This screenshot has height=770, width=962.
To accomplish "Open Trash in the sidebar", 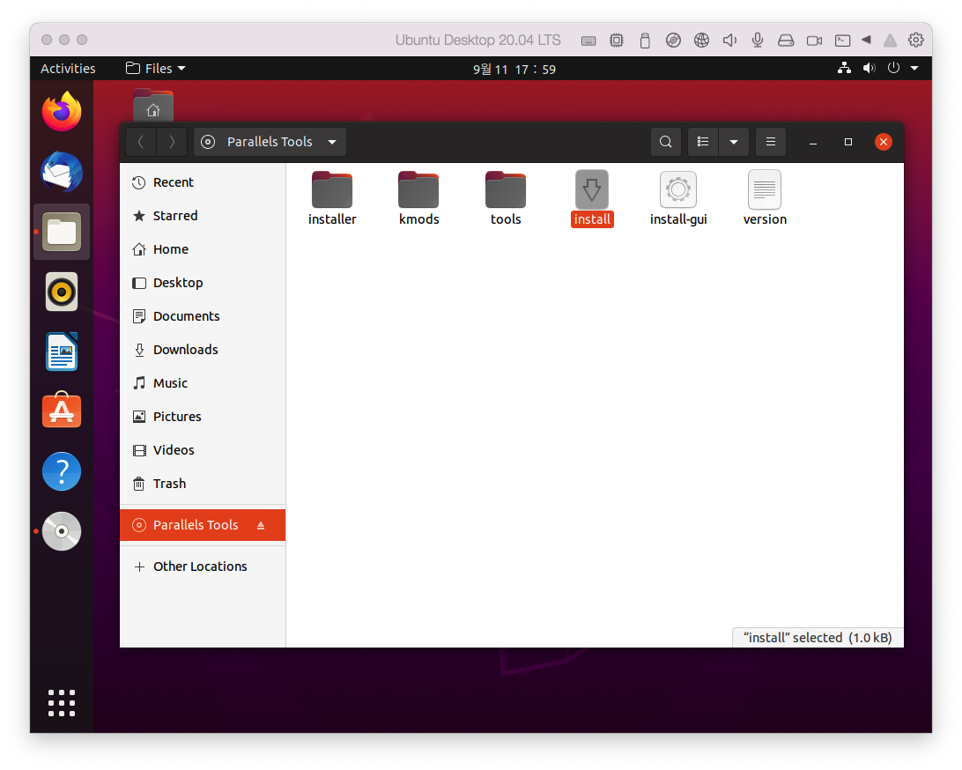I will tap(203, 484).
